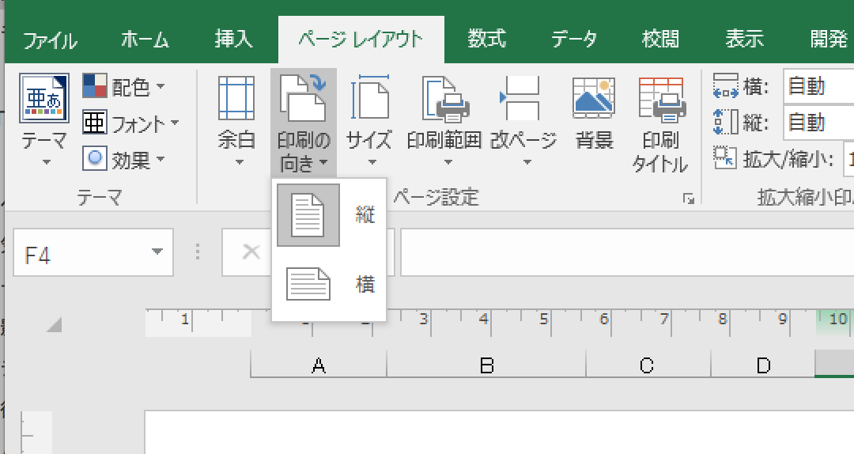Open the 改ページ (Breaks) menu
This screenshot has height=454, width=854.
[523, 119]
